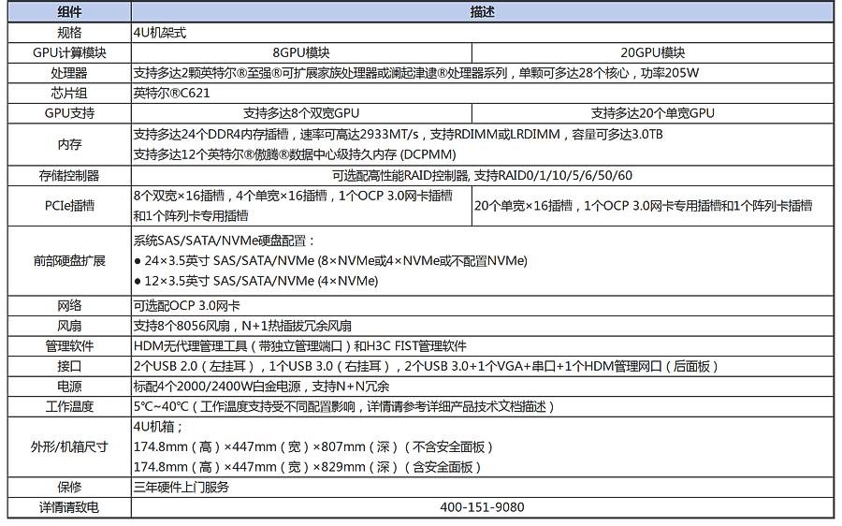Click the '支持8个8056风扇' description
The height and width of the screenshot is (526, 842).
[242, 326]
